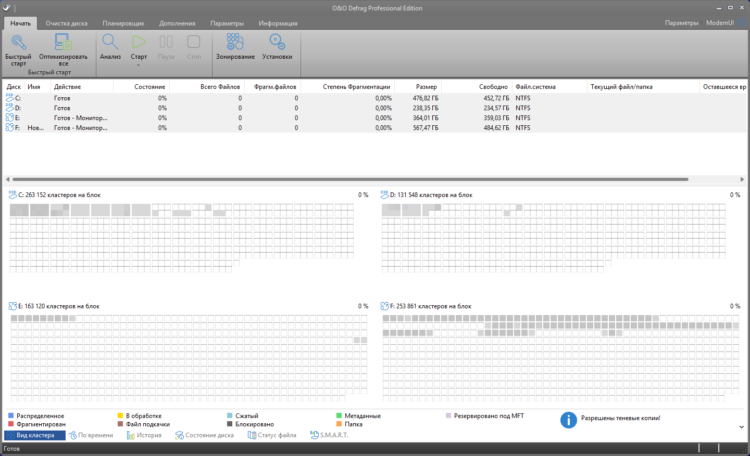This screenshot has width=750, height=456.
Task: Expand the Старт dropdown arrow
Action: tap(139, 66)
